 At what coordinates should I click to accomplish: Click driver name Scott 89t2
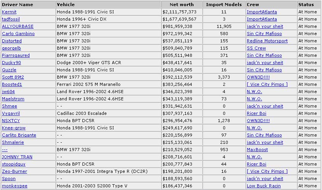click(x=13, y=77)
